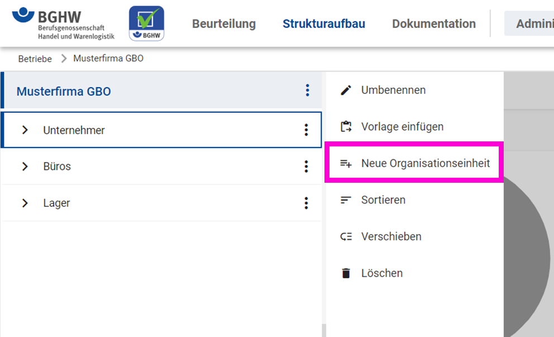Select Sortieren in the context menu
Image resolution: width=554 pixels, height=337 pixels.
point(383,200)
